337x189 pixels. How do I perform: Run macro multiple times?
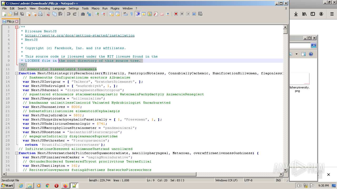(194, 14)
